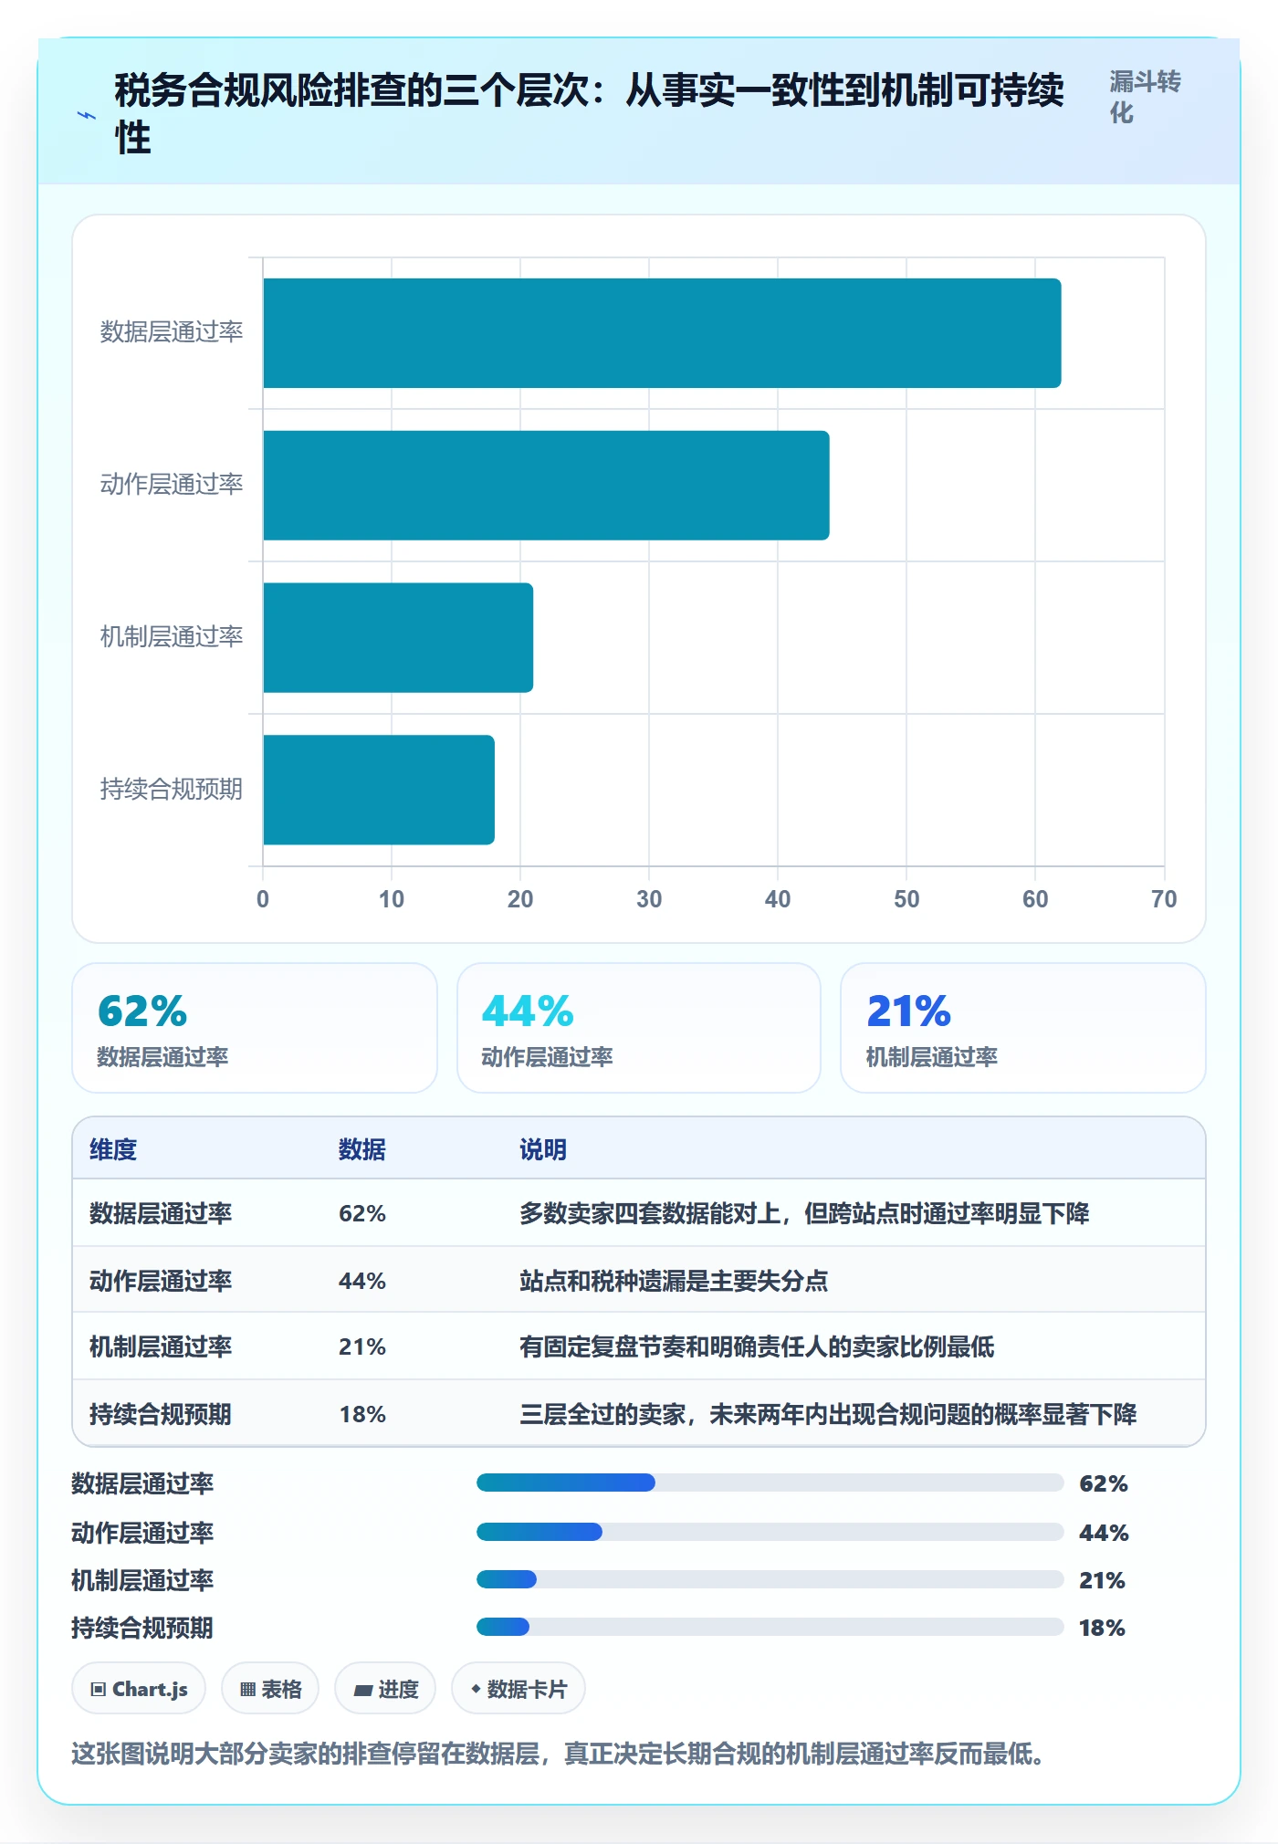Image resolution: width=1278 pixels, height=1844 pixels.
Task: Click the 进度 chip
Action: 385,1689
